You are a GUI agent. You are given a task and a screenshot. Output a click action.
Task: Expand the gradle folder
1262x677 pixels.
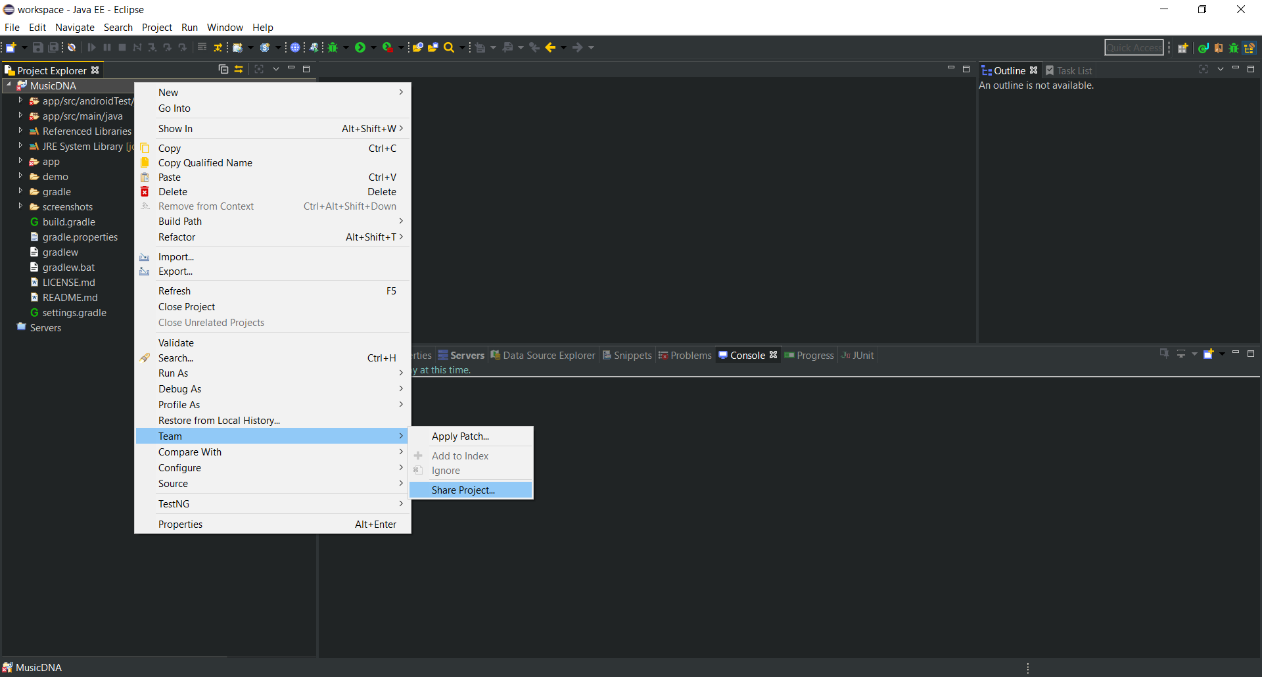[20, 191]
